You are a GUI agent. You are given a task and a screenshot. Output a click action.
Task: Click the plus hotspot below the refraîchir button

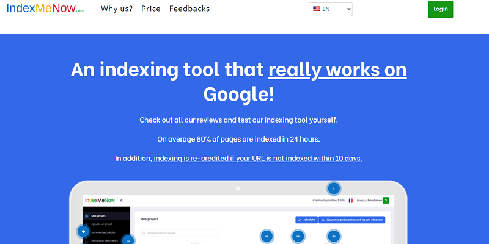click(298, 236)
